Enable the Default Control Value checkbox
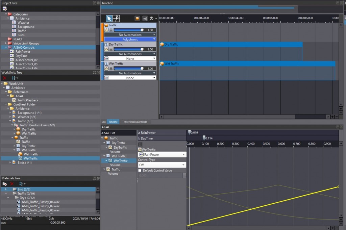This screenshot has height=230, width=346. click(x=140, y=170)
